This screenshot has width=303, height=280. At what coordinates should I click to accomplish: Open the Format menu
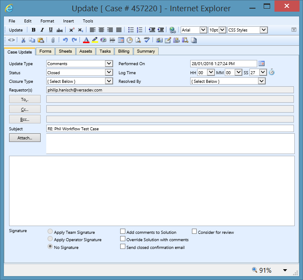[x=47, y=21]
